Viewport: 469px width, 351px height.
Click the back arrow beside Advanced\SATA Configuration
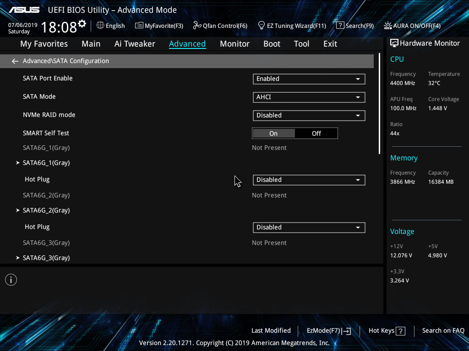[15, 61]
